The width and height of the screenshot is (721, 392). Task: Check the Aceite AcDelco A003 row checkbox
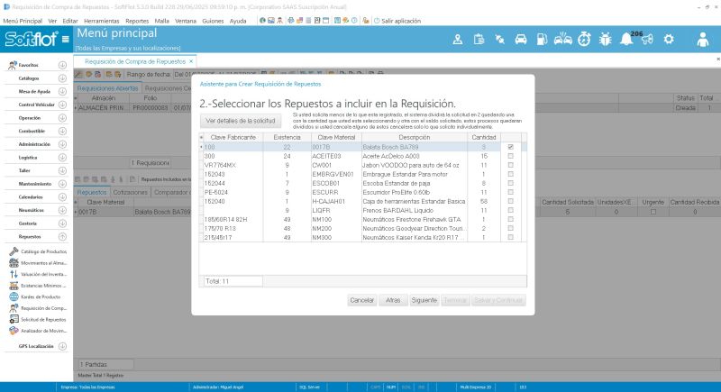511,156
